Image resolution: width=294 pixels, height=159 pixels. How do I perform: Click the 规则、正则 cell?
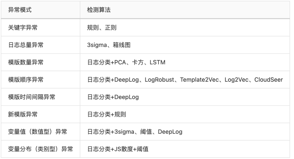pos(102,27)
